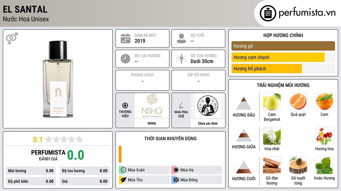Click the Mùi hương score field

tap(31, 171)
